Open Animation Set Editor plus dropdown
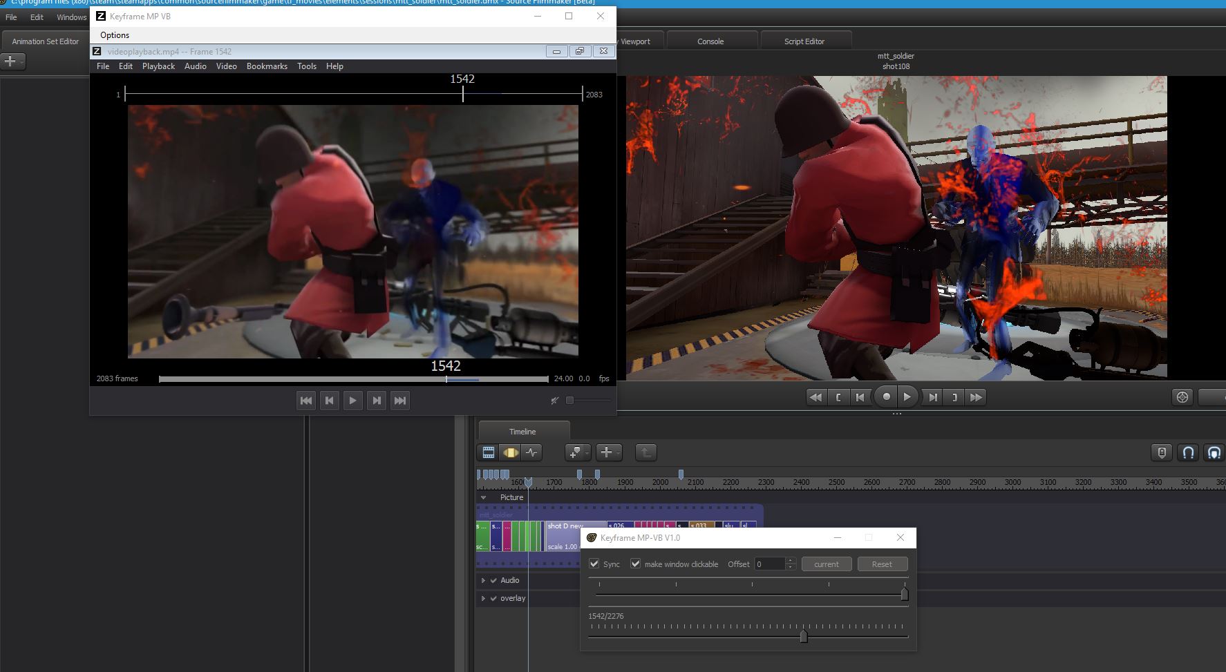The image size is (1226, 672). (x=12, y=61)
